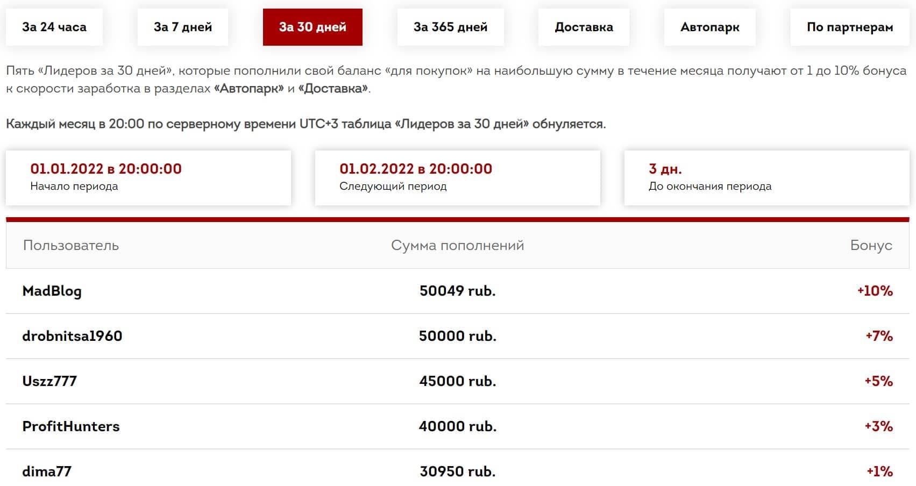The height and width of the screenshot is (486, 916).
Task: Select user Uszz777 in the table
Action: pyautogui.click(x=49, y=381)
